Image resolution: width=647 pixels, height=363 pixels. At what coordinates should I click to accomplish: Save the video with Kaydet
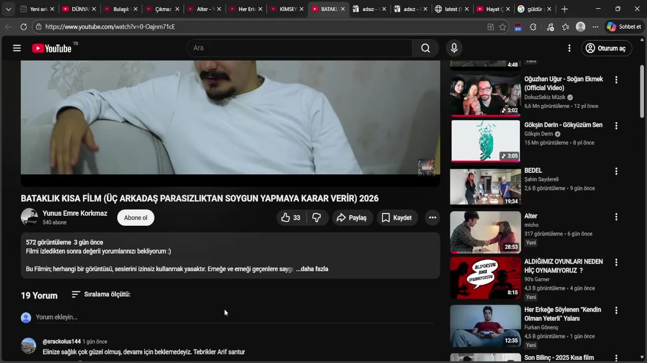point(397,217)
